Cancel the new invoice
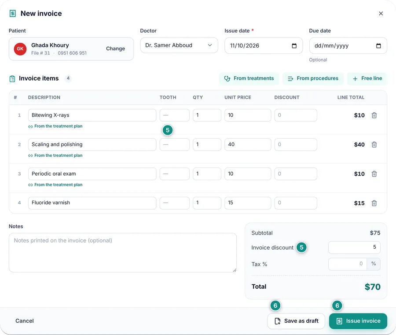The height and width of the screenshot is (335, 396). coord(25,321)
